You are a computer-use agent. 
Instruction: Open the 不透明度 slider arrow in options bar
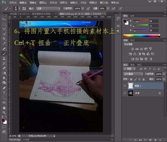click(82, 9)
